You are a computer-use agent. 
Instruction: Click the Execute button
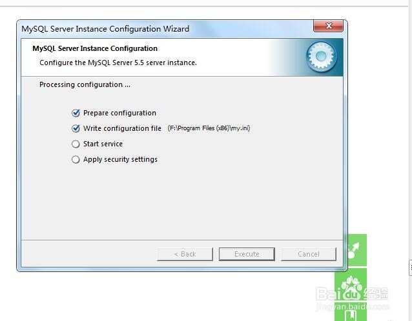[x=247, y=254]
